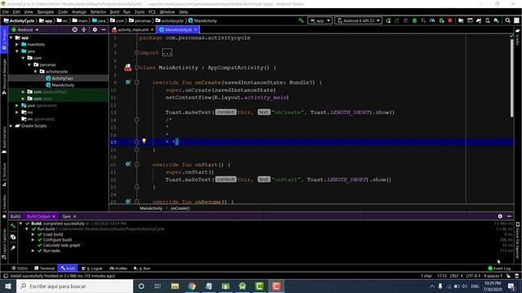Image resolution: width=522 pixels, height=293 pixels.
Task: Open Project Structure icon in toolbar
Action: (461, 20)
